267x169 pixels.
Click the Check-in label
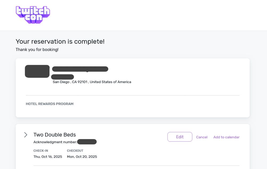point(41,151)
